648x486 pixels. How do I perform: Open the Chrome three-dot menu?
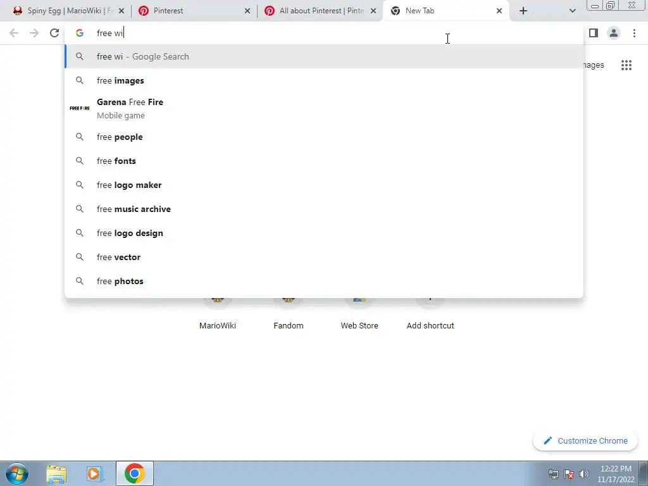pos(634,33)
